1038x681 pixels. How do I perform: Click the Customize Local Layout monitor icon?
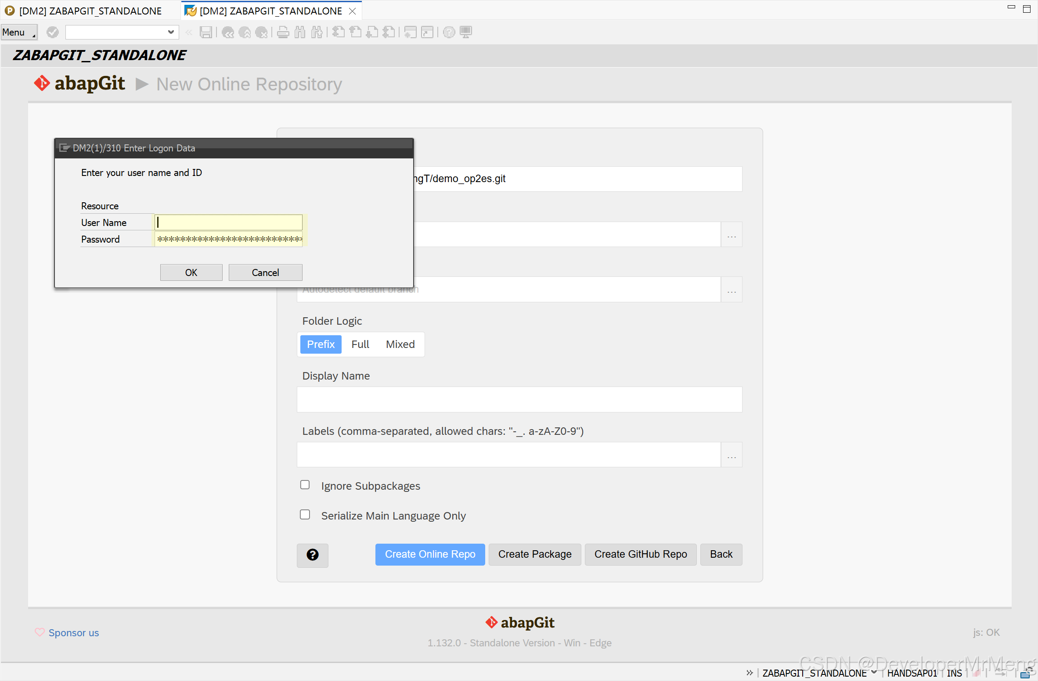pos(466,32)
